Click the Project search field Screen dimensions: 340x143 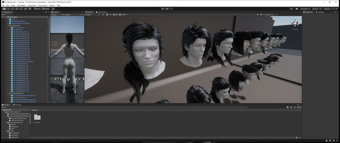[x=266, y=107]
